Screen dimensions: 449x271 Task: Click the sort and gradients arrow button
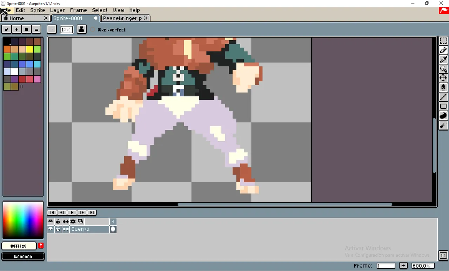click(x=16, y=29)
